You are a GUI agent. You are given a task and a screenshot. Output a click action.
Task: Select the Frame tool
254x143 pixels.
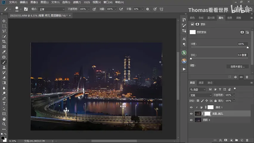tap(4, 47)
